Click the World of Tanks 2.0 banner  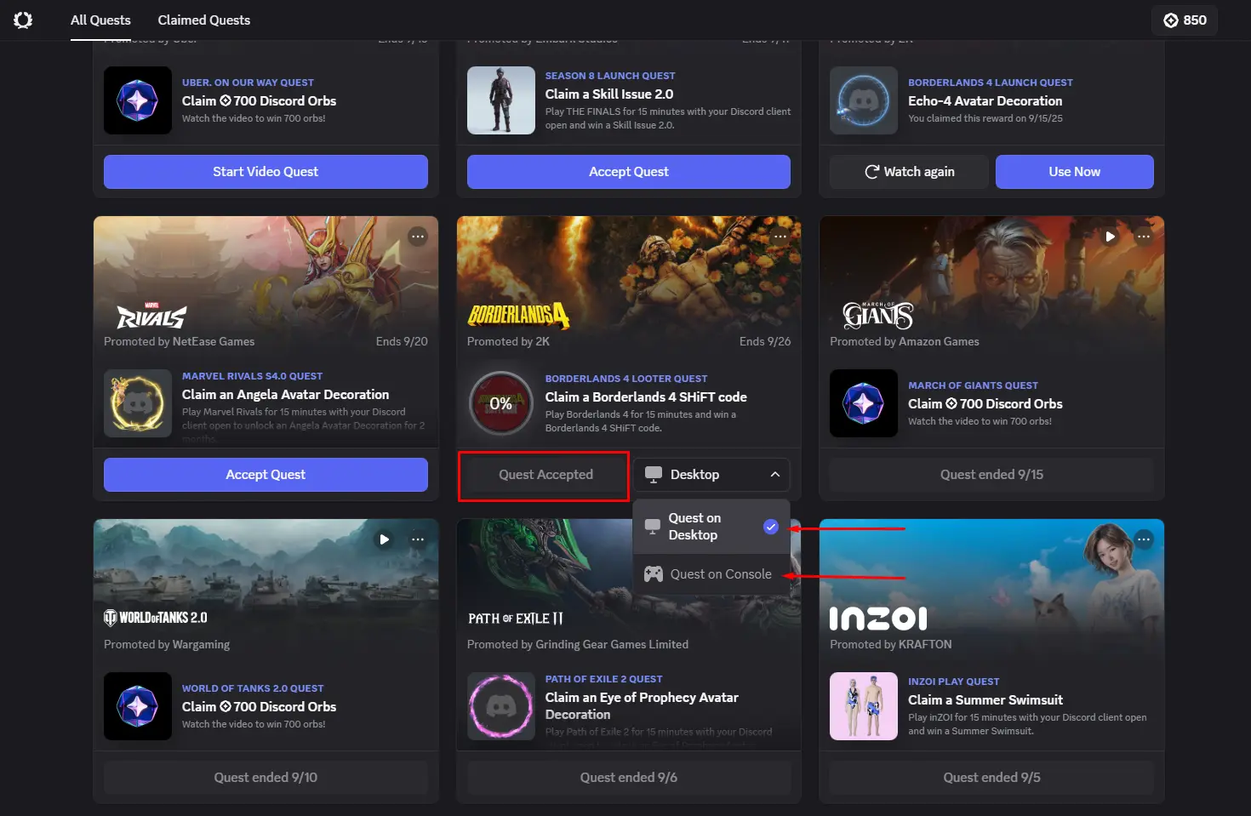[x=266, y=587]
